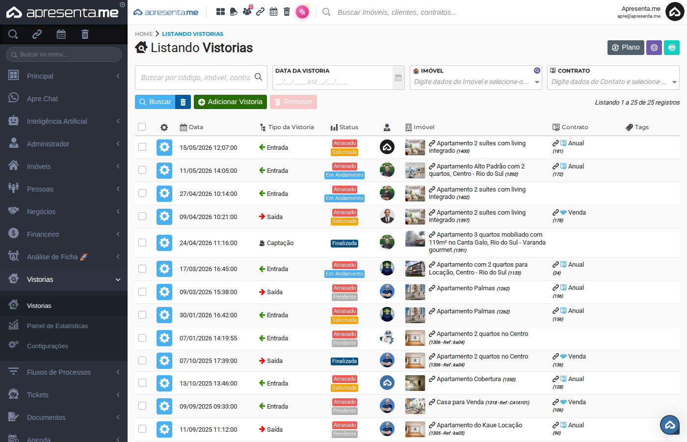Open Documentos in the sidebar
This screenshot has width=687, height=442.
[x=64, y=417]
